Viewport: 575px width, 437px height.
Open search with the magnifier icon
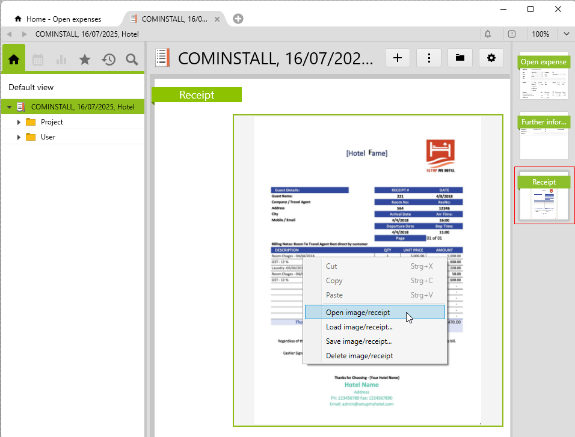pyautogui.click(x=132, y=60)
